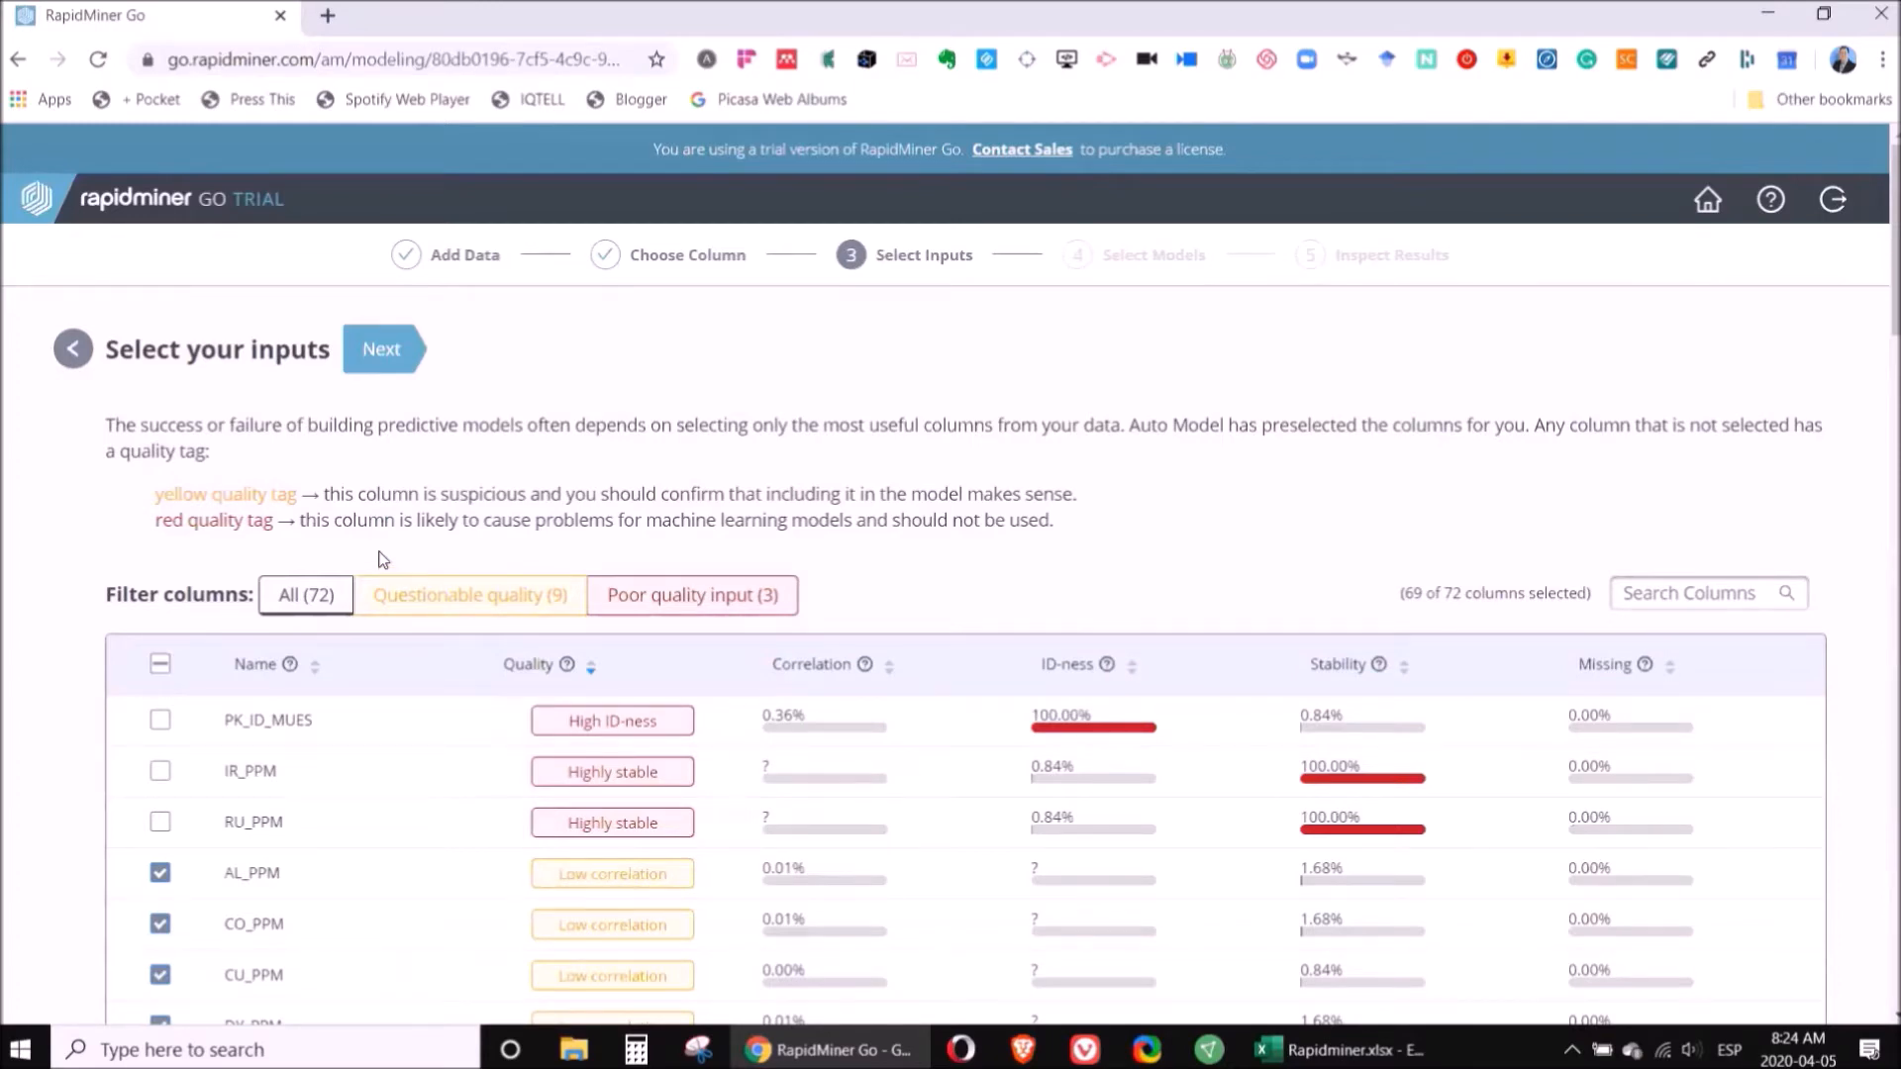Click the PK_ID_MUES red ID-ness bar

click(x=1093, y=728)
